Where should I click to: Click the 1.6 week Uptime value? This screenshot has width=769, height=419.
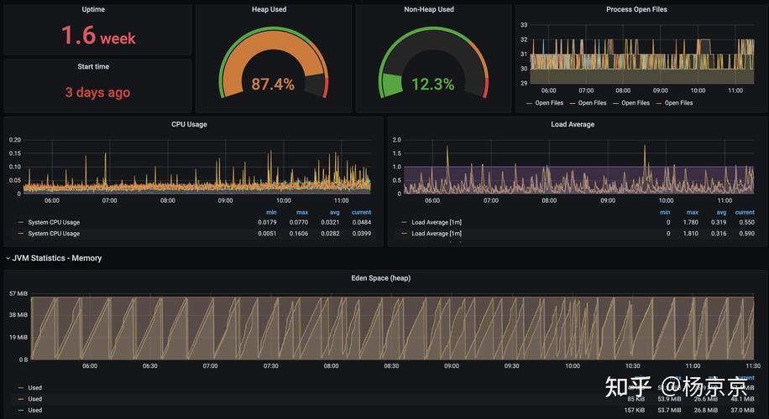click(x=98, y=36)
